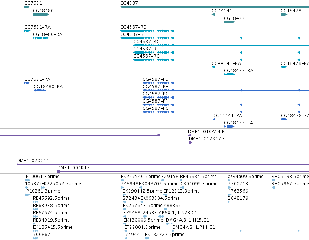Click the 329158 feature label
The width and height of the screenshot is (309, 240).
(x=170, y=177)
